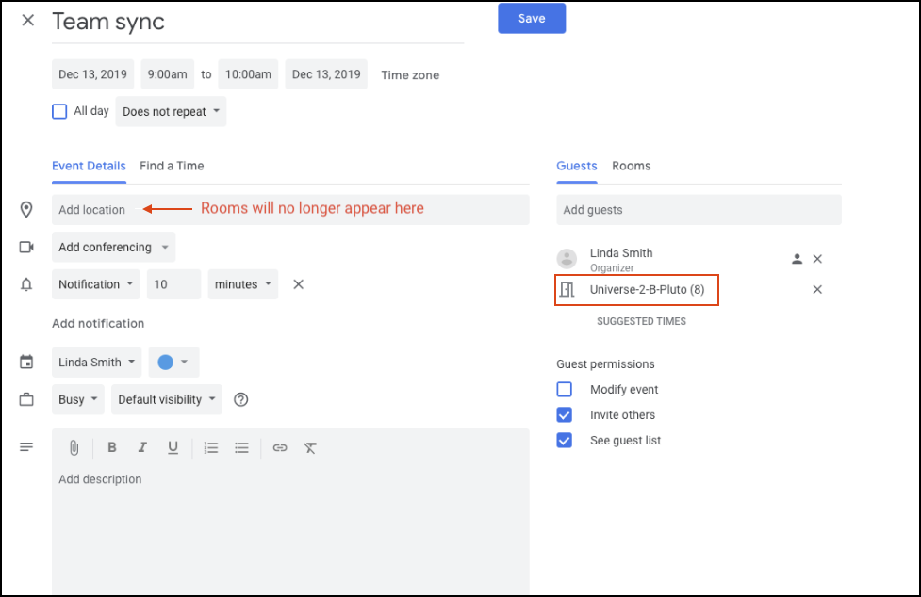Open the Does not repeat dropdown
The width and height of the screenshot is (921, 597).
pos(171,111)
